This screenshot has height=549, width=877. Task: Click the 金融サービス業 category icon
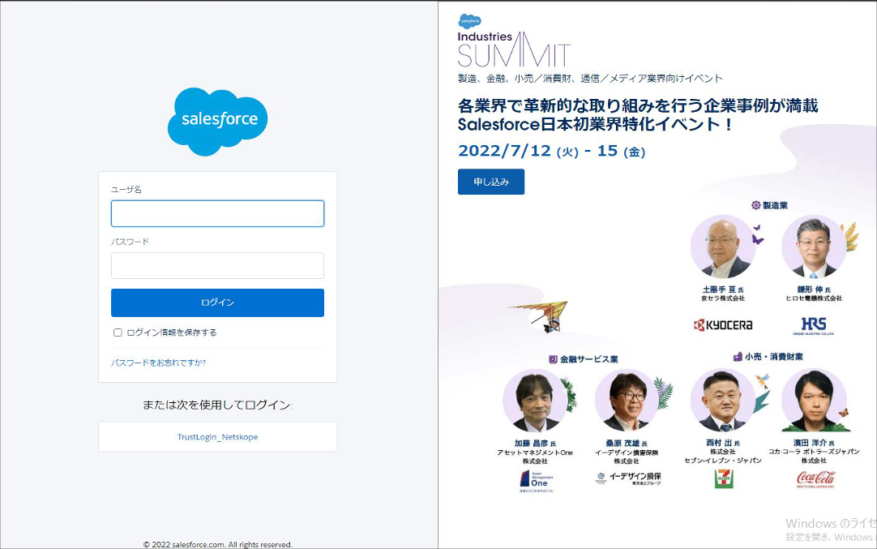click(x=553, y=359)
